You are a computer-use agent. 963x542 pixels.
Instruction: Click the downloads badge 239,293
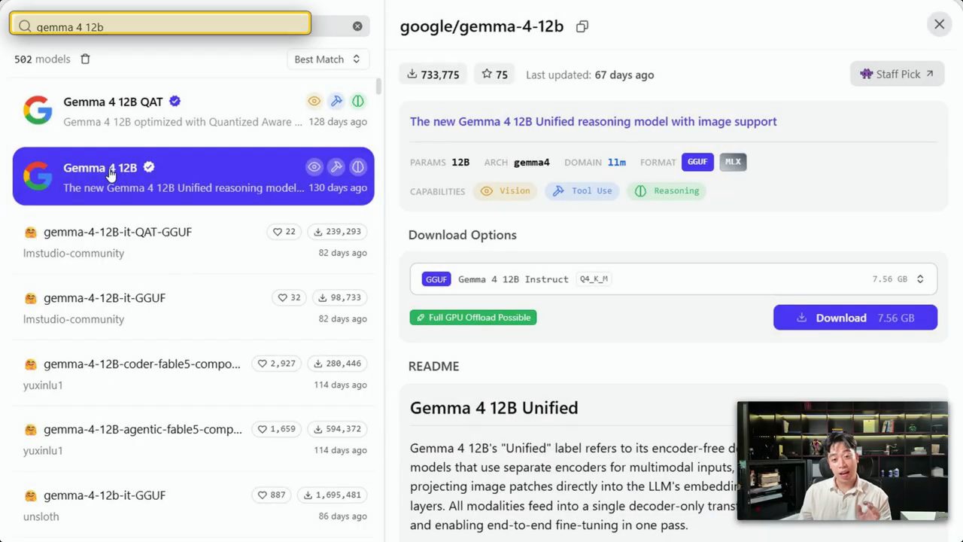[x=337, y=232]
